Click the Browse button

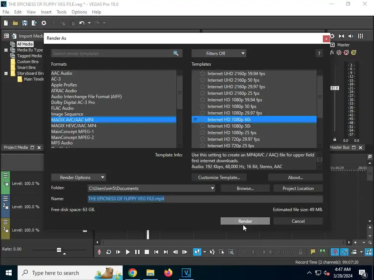tap(245, 188)
